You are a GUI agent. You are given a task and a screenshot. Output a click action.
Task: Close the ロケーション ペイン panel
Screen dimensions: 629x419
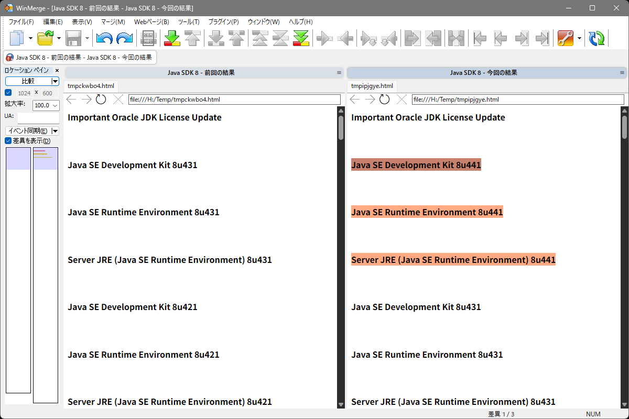(57, 70)
